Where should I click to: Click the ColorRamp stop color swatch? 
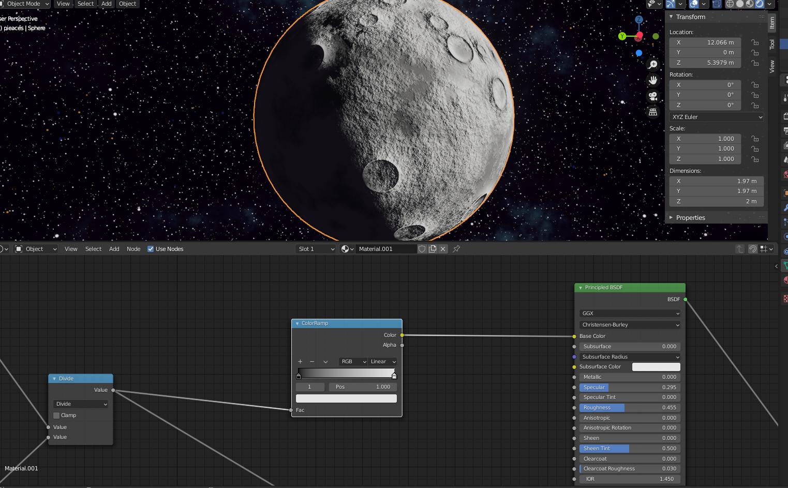pyautogui.click(x=346, y=398)
